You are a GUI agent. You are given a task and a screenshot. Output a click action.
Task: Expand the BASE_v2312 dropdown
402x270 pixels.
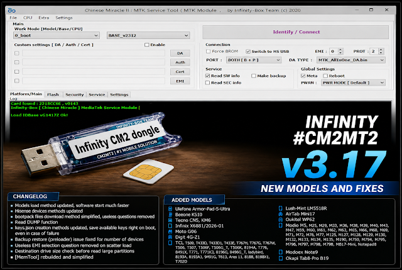click(148, 35)
